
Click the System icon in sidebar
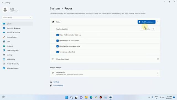point(4,24)
